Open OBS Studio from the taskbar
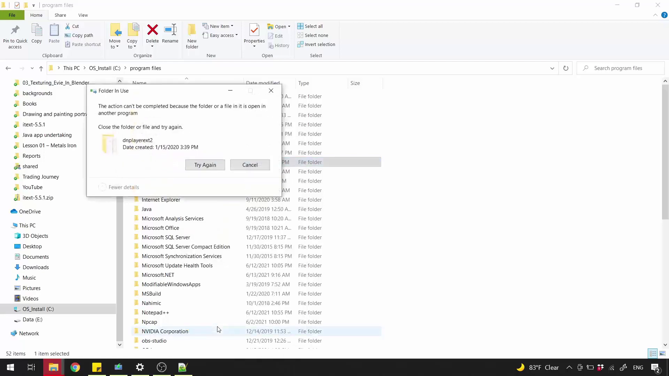The image size is (669, 376). tap(161, 367)
